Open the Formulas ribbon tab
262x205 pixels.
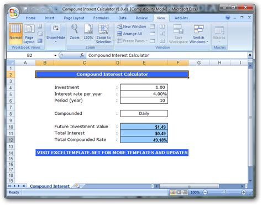point(101,18)
